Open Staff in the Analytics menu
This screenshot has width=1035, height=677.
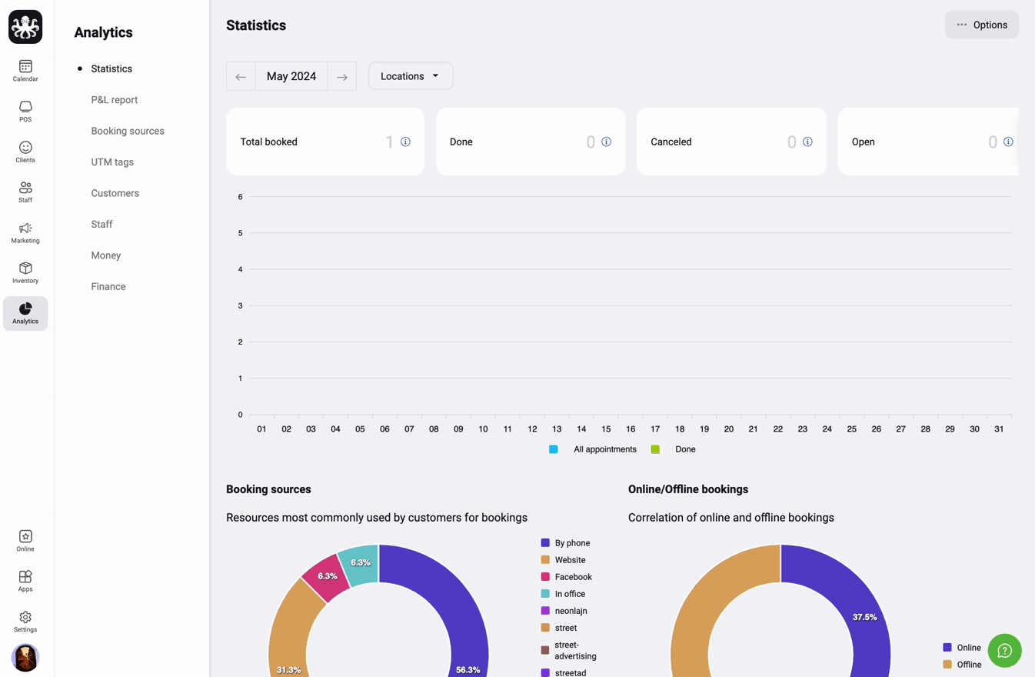coord(102,225)
